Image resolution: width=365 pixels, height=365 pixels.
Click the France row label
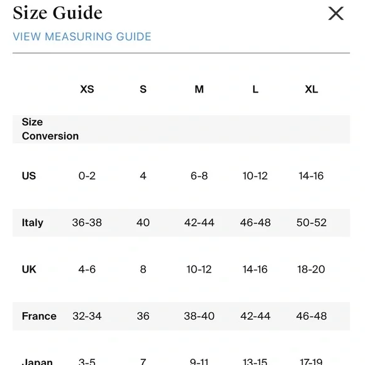pos(39,316)
